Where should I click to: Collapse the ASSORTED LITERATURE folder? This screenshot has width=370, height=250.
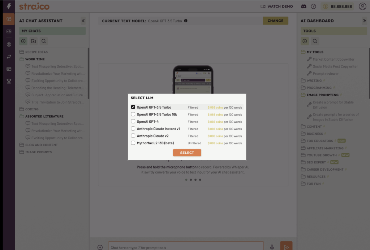[x=42, y=117]
